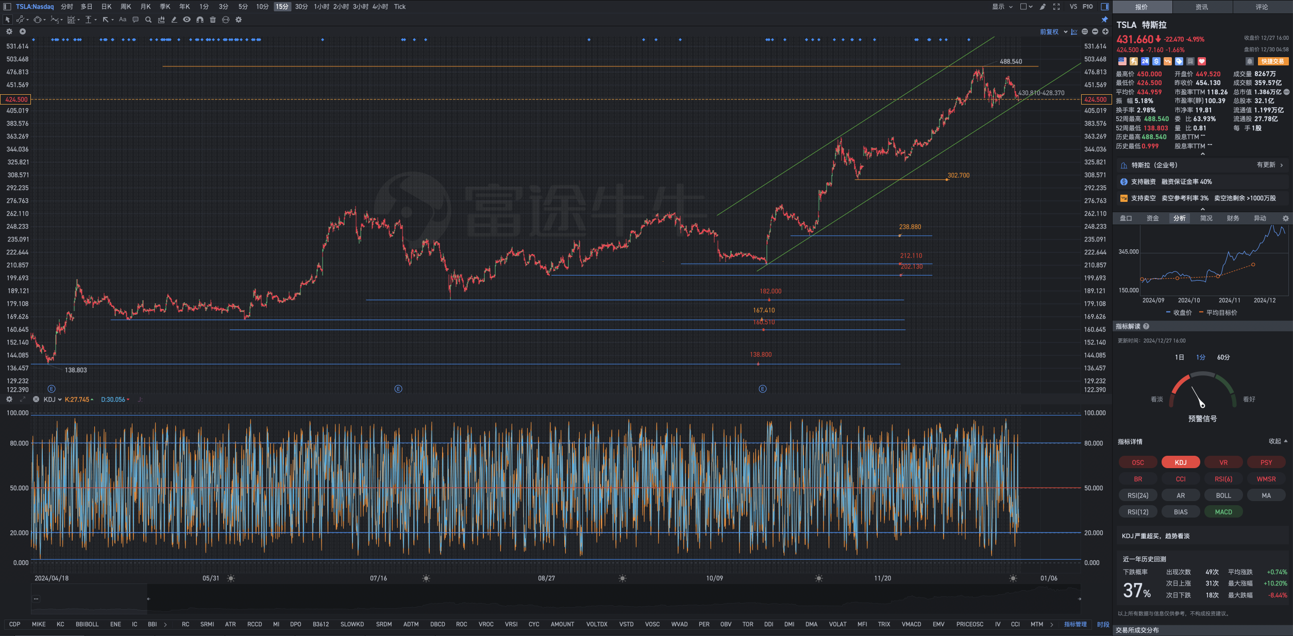Click the VS compare button
Image resolution: width=1293 pixels, height=636 pixels.
coord(1073,7)
